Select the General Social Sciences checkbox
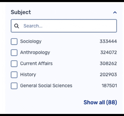The width and height of the screenshot is (124, 116). (14, 86)
